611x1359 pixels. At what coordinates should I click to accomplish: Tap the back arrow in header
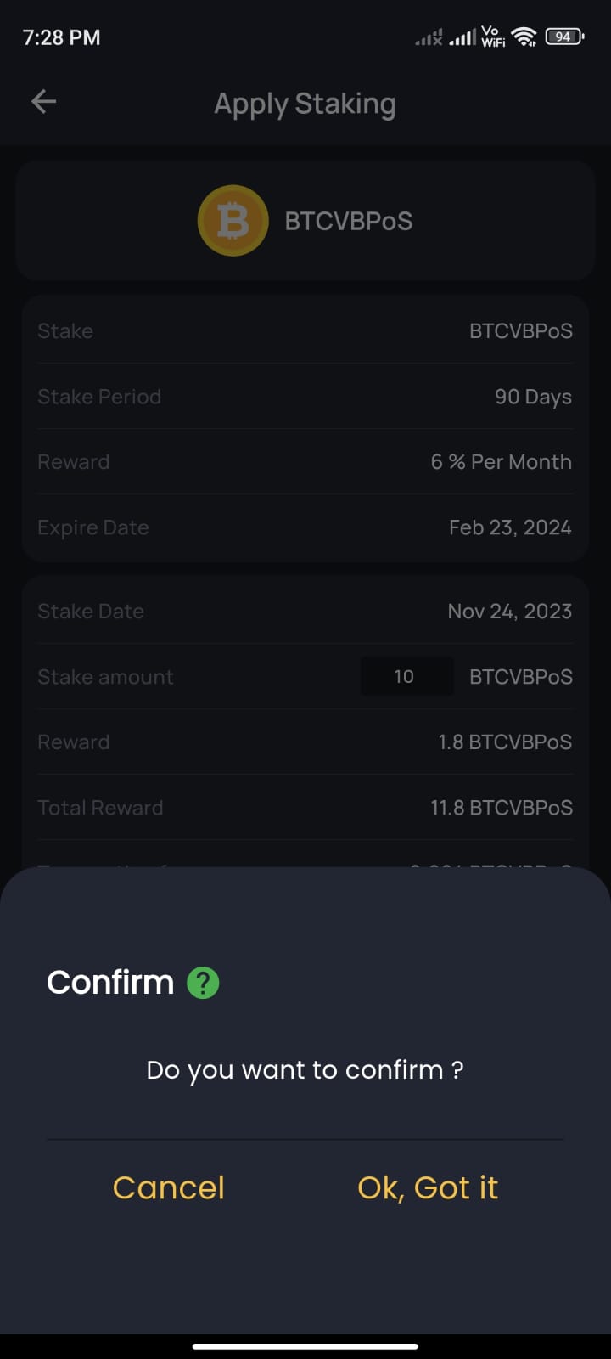(x=43, y=102)
